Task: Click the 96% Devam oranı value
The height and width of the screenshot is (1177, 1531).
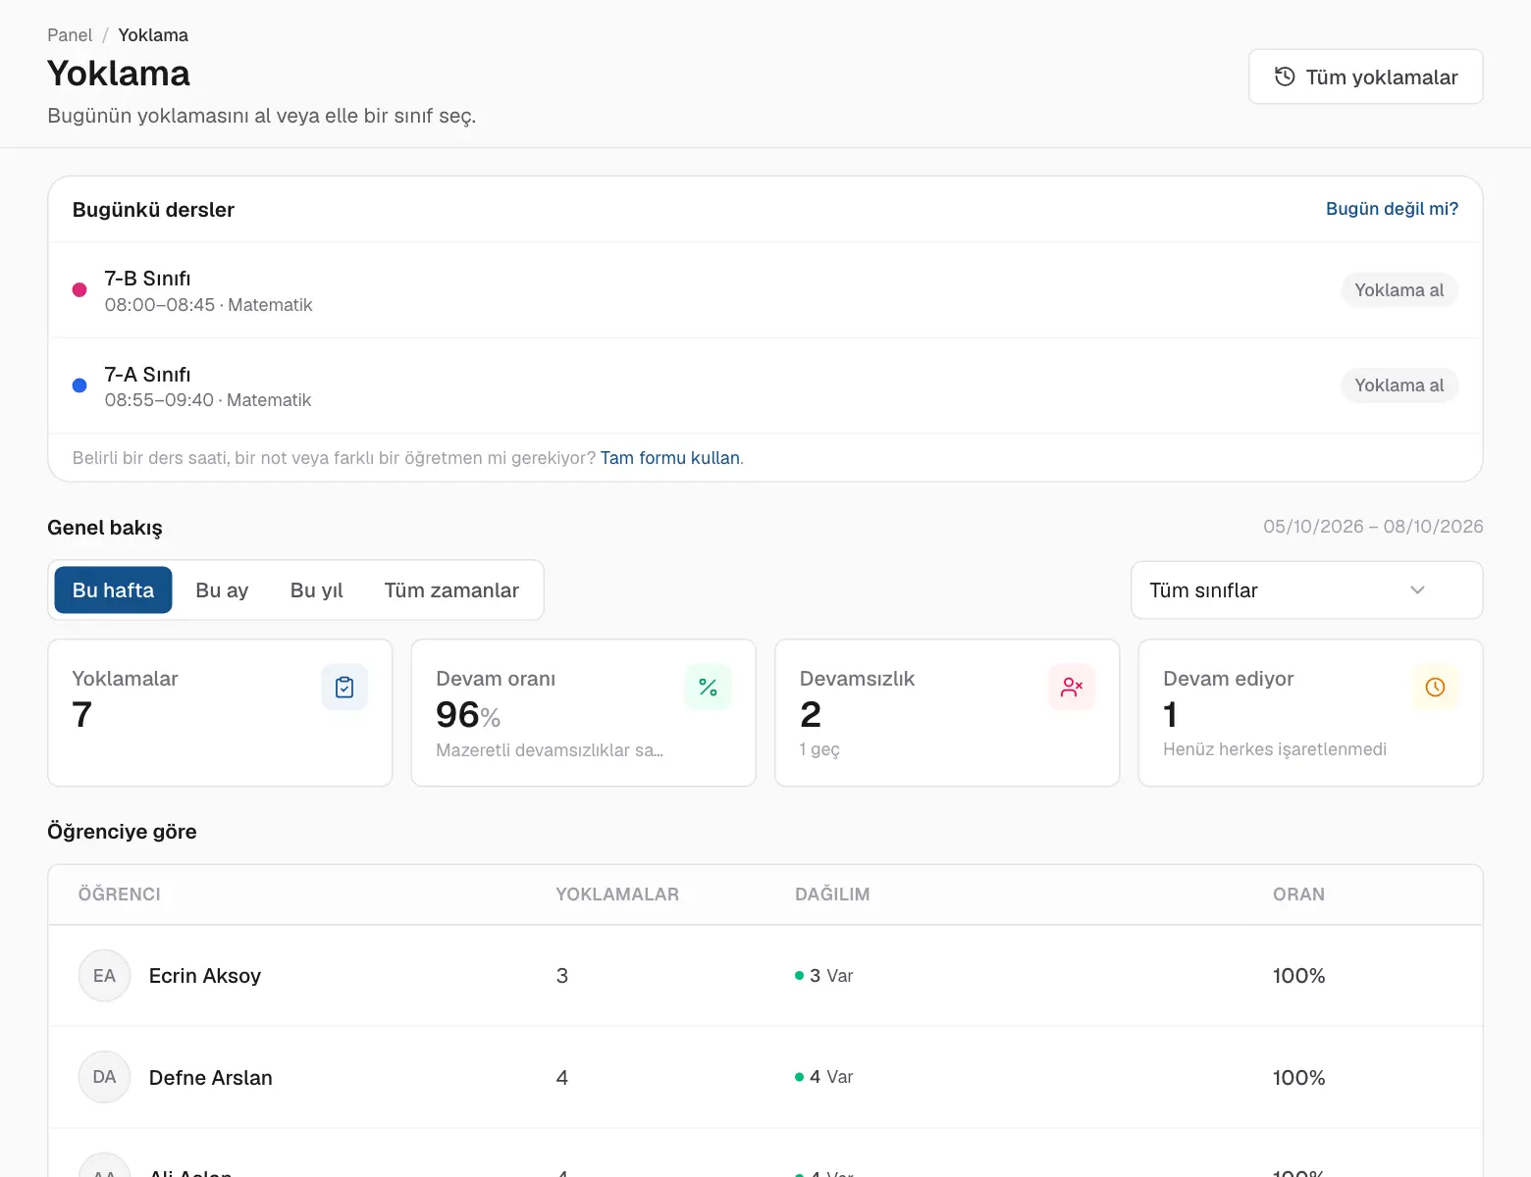Action: click(x=468, y=715)
